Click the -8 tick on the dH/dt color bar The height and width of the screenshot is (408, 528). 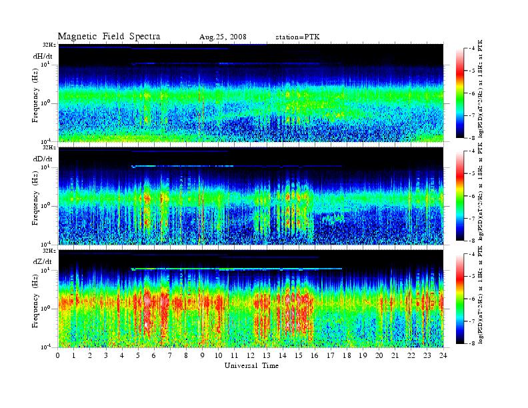point(472,138)
